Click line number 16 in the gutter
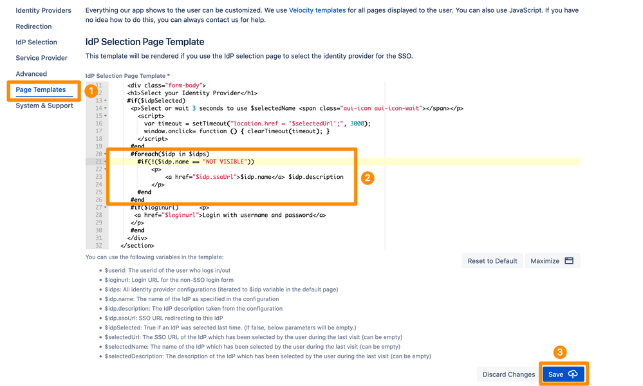643x386 pixels. click(99, 124)
